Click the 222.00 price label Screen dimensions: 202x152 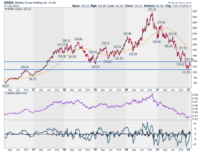[157, 42]
